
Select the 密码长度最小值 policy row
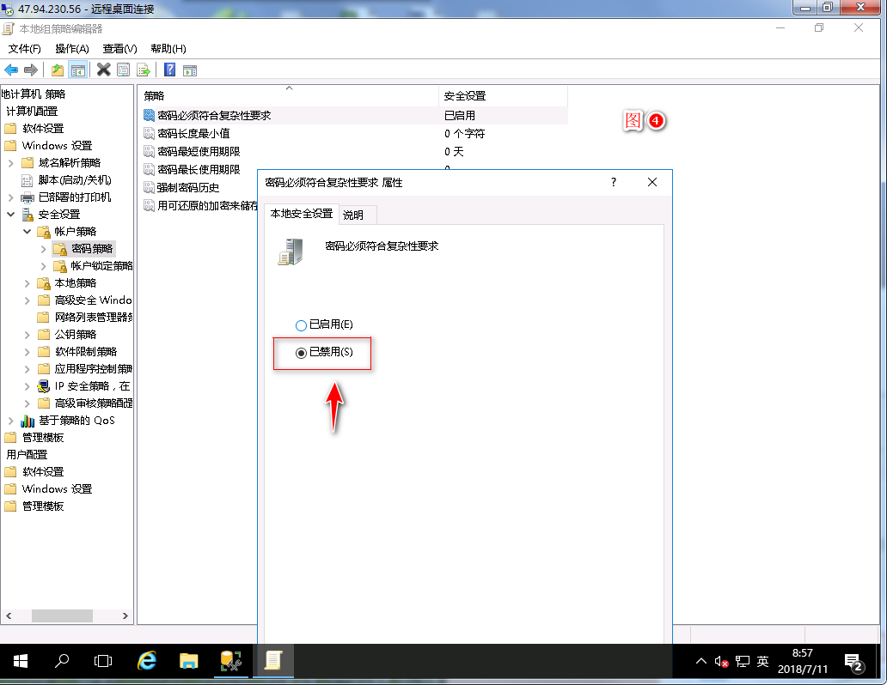193,134
